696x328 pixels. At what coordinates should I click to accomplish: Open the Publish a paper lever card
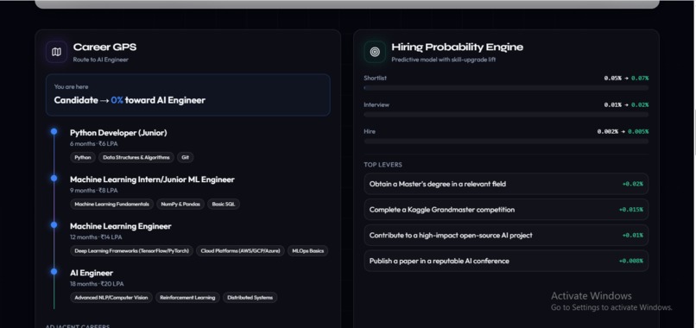[x=506, y=261]
